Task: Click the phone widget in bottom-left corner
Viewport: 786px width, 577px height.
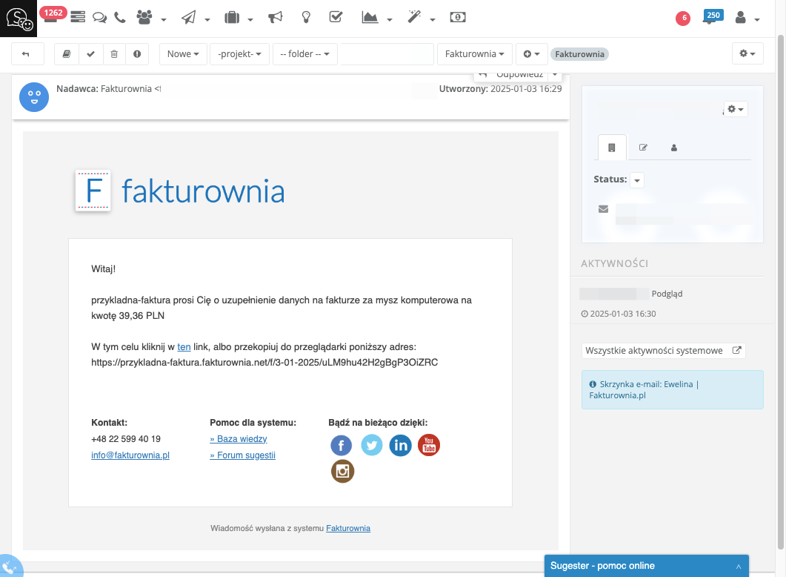Action: point(9,567)
